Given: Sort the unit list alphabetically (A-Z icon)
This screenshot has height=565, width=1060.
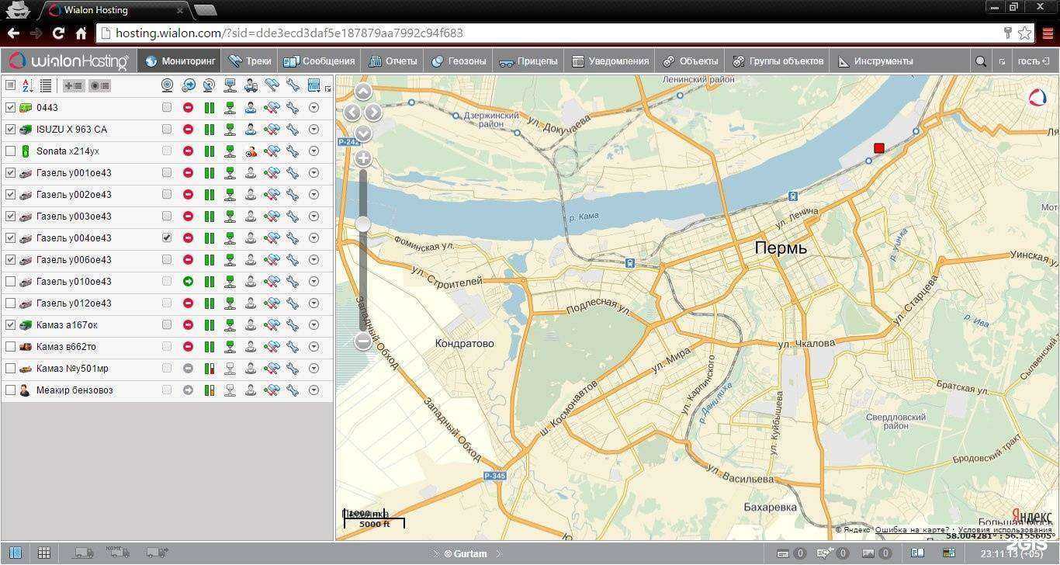Looking at the screenshot, I should (x=27, y=85).
